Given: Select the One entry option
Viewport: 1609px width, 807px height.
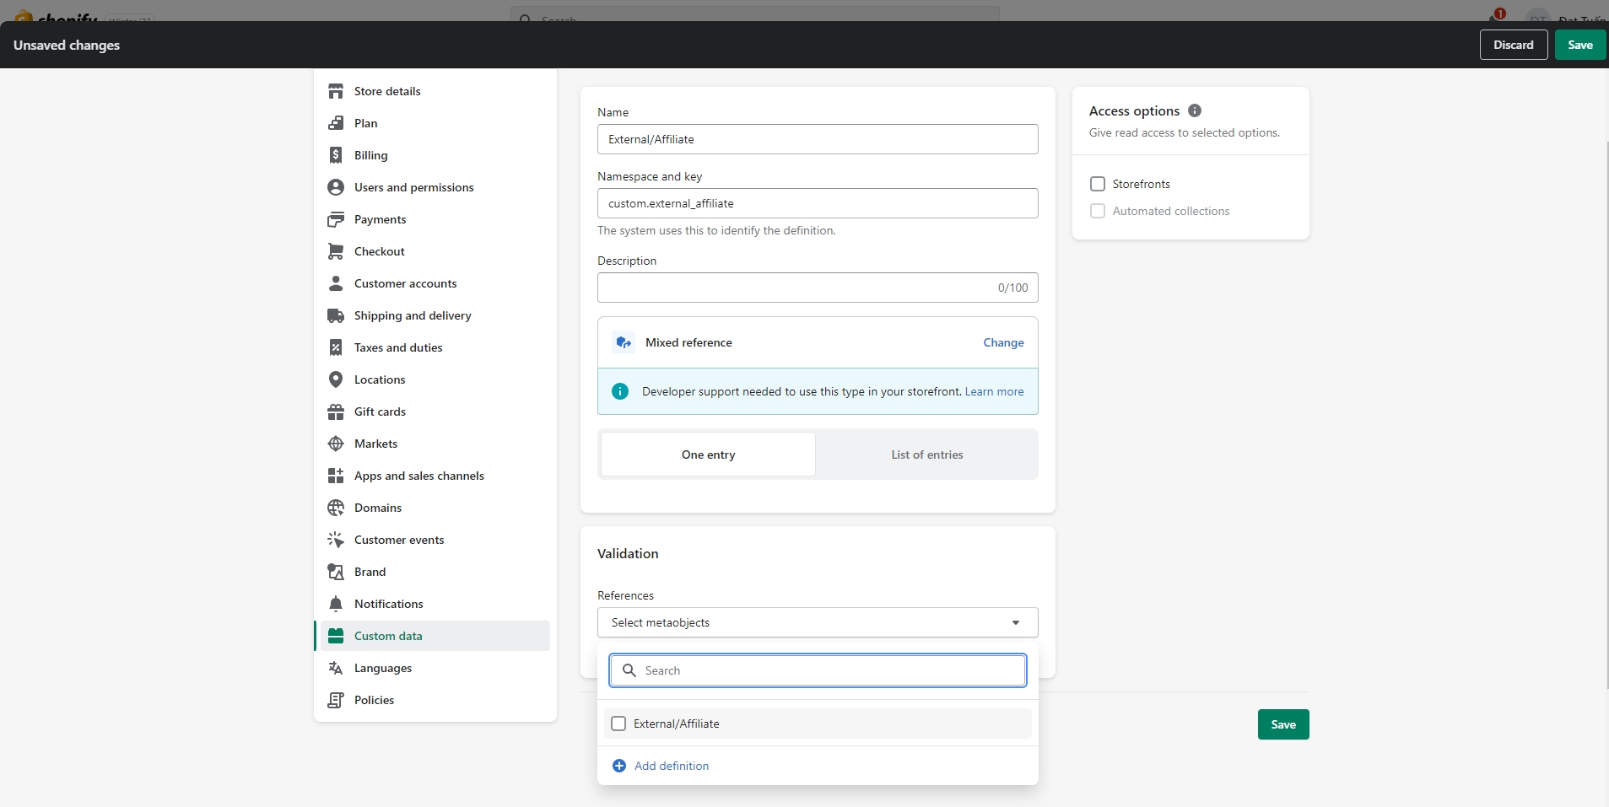Looking at the screenshot, I should 708,455.
